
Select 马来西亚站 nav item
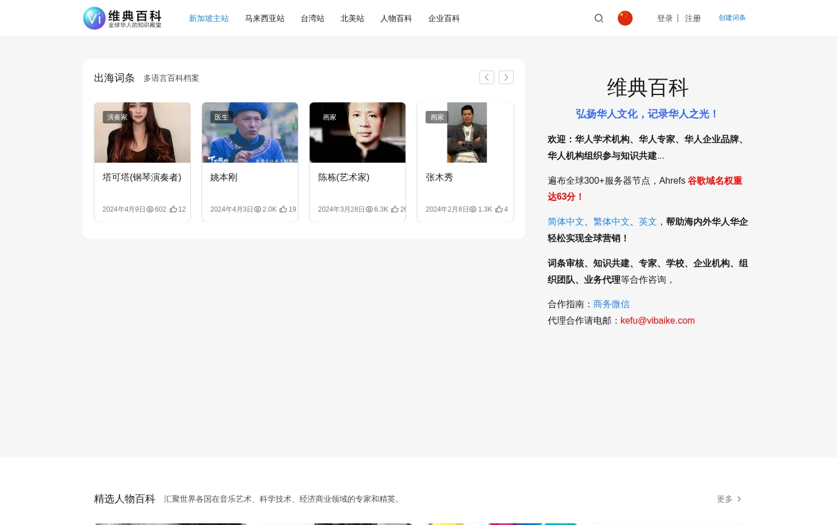(x=265, y=18)
